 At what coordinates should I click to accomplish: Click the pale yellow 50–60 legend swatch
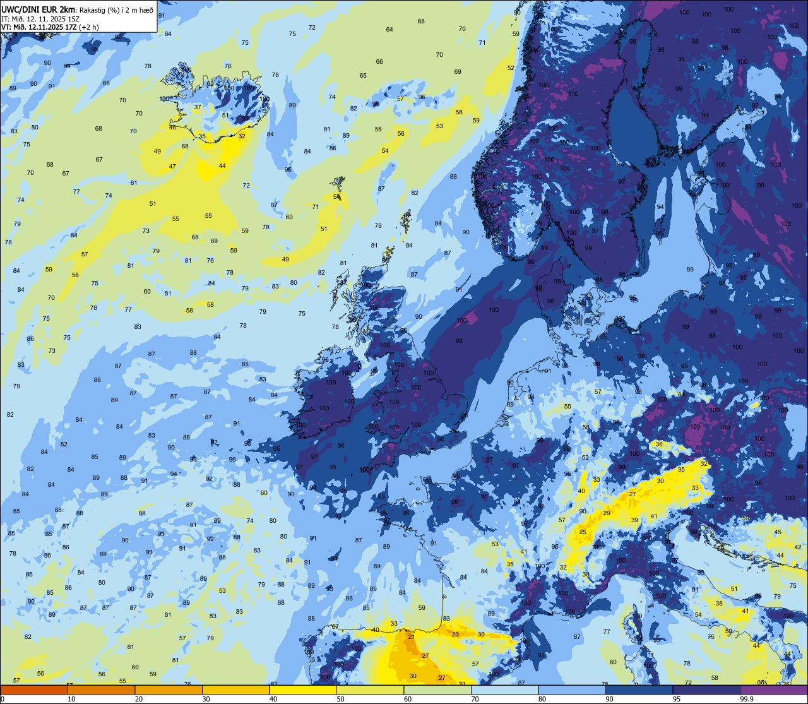370,689
